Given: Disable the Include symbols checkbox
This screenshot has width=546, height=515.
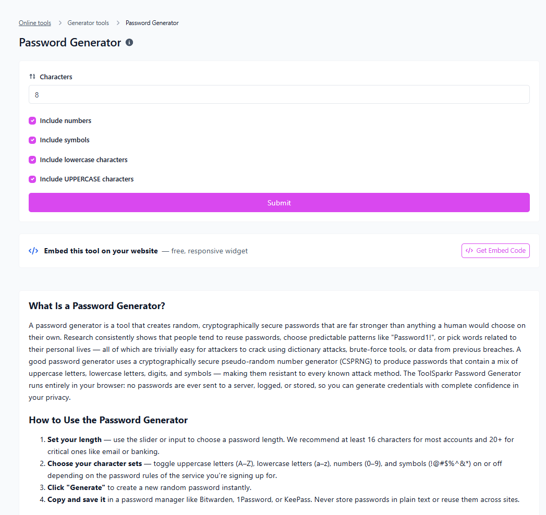Looking at the screenshot, I should (32, 140).
